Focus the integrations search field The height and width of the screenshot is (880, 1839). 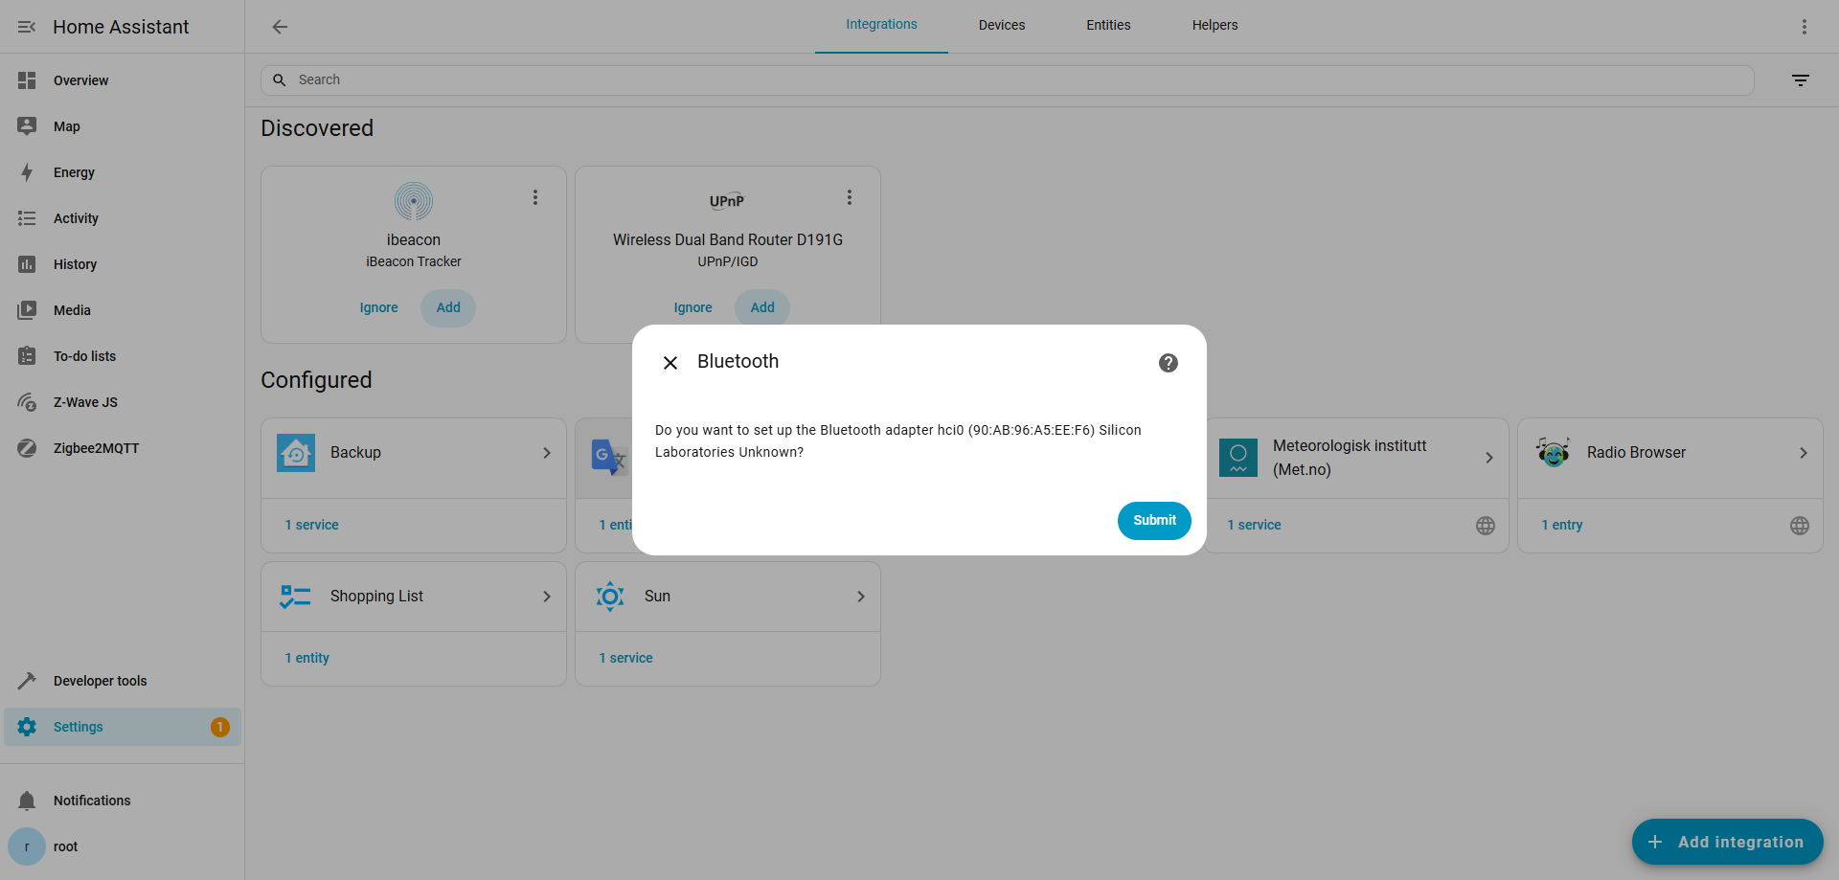pyautogui.click(x=1006, y=80)
